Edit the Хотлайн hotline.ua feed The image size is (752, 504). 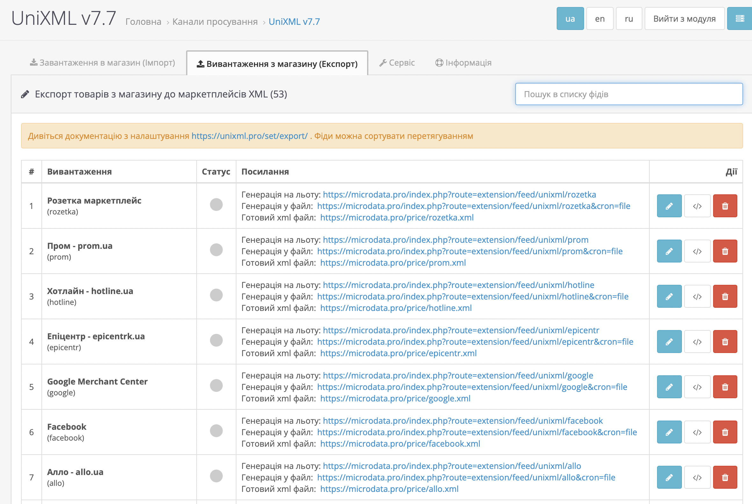[669, 296]
